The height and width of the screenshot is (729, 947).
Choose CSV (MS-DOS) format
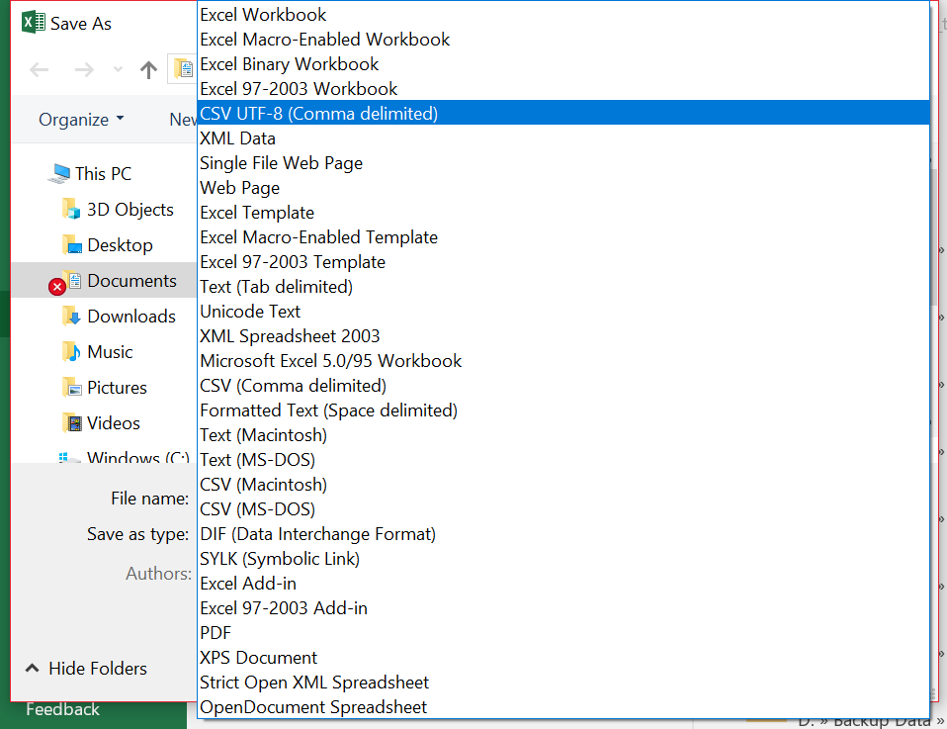[x=562, y=509]
